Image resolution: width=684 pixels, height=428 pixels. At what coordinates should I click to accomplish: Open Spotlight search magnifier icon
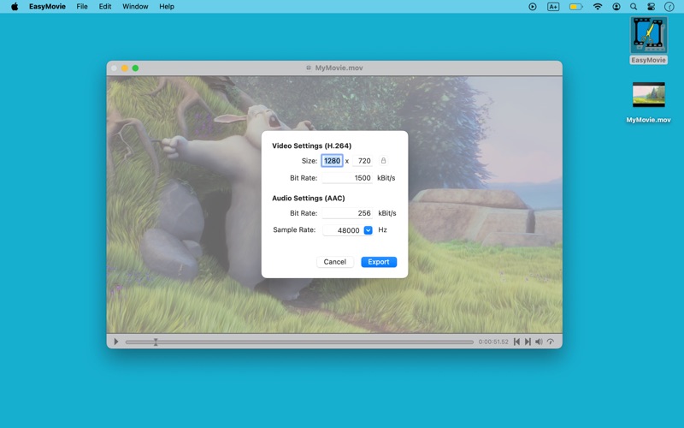coord(634,7)
